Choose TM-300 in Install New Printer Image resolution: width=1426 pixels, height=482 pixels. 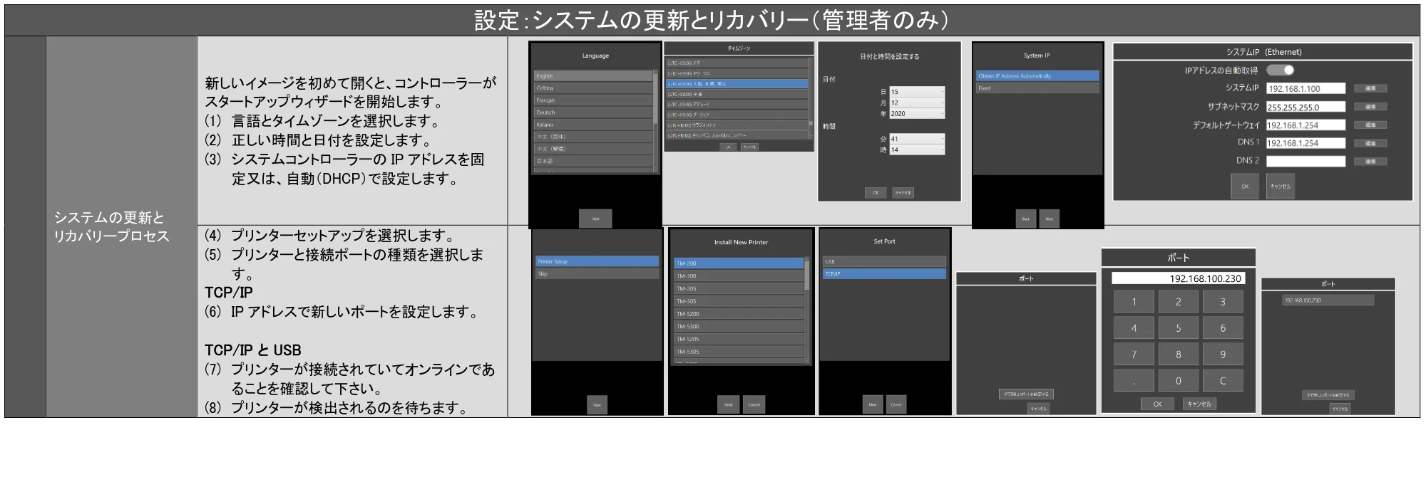[x=739, y=276]
